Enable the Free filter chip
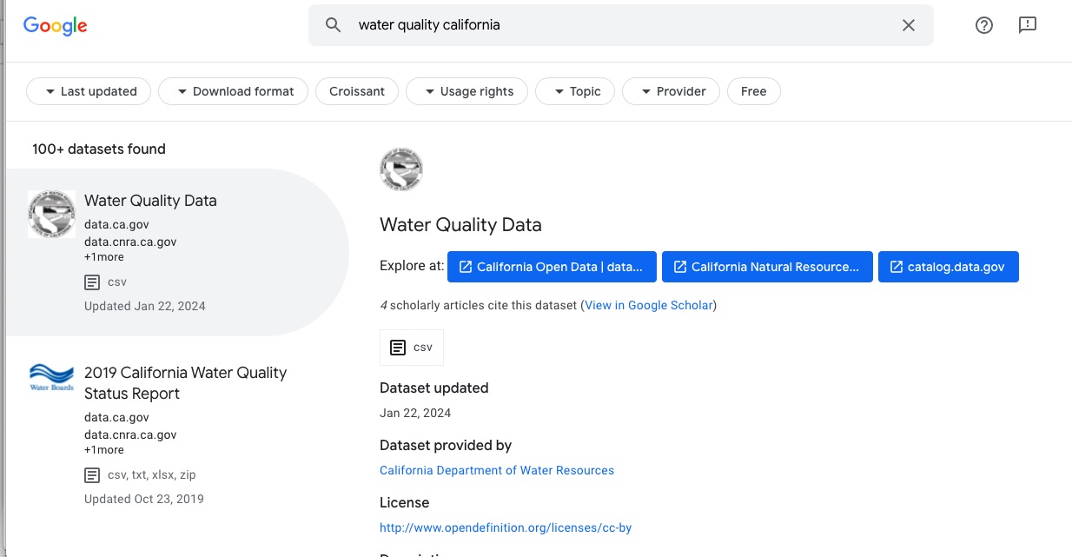1072x557 pixels. tap(753, 90)
